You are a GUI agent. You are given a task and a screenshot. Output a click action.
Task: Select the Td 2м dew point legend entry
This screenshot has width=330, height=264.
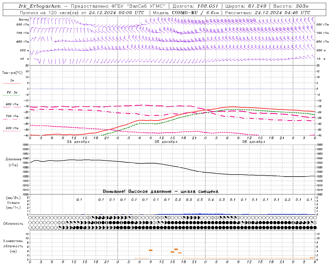12,93
